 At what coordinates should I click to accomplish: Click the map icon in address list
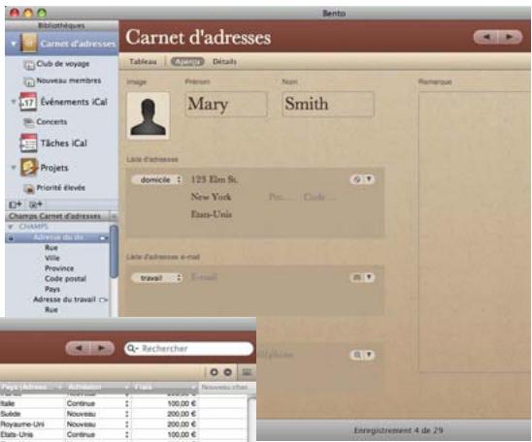357,179
